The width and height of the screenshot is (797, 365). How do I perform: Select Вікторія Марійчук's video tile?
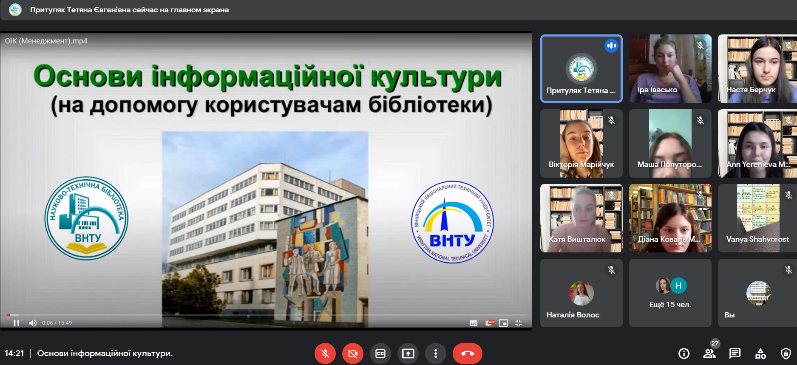581,144
